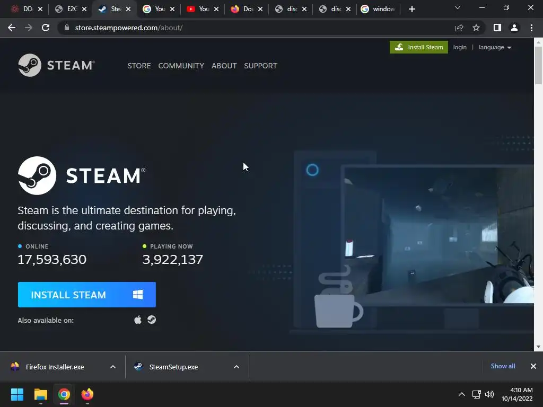This screenshot has width=543, height=407.
Task: Toggle the browser side panel
Action: pos(497,28)
